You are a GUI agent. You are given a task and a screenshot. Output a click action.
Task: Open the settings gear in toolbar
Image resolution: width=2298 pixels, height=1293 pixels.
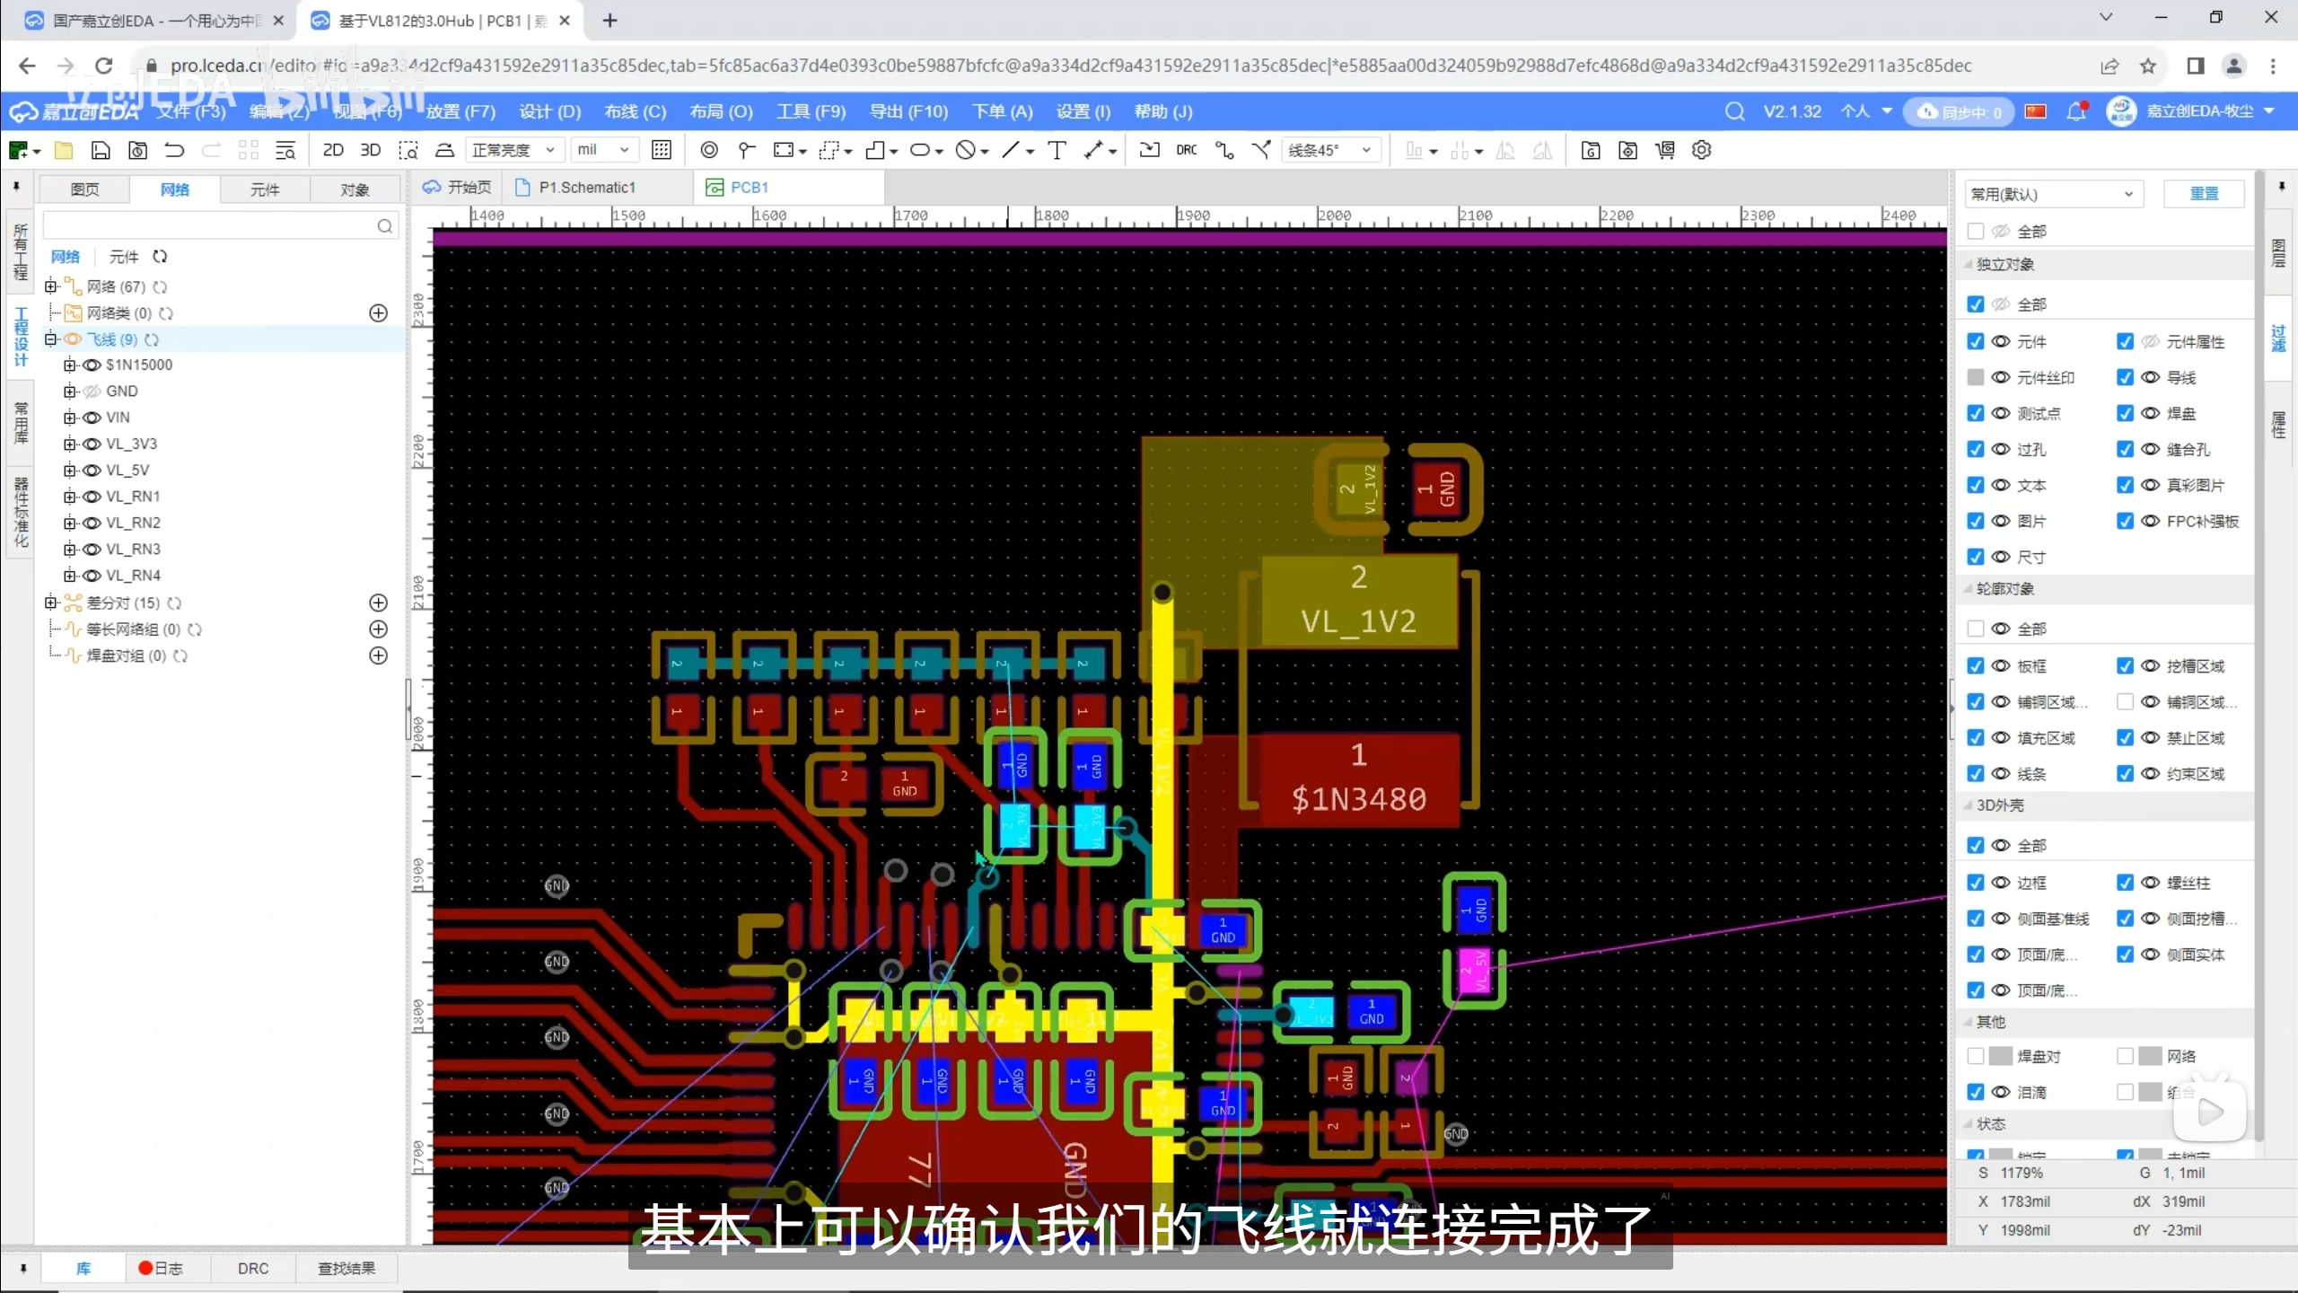pyautogui.click(x=1701, y=150)
